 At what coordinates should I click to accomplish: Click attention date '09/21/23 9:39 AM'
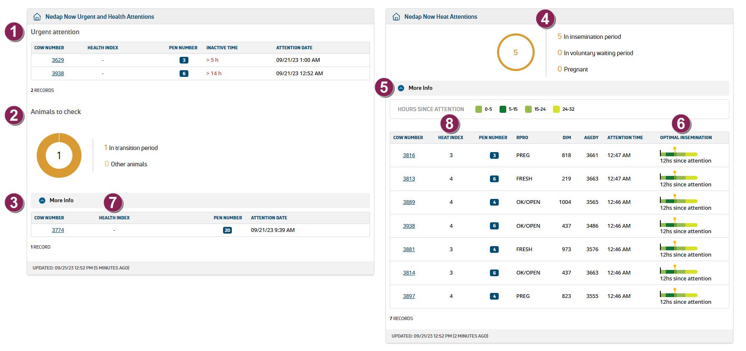pos(273,230)
